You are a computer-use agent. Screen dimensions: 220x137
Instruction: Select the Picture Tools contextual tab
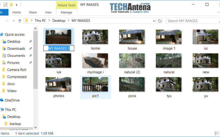(x=67, y=5)
